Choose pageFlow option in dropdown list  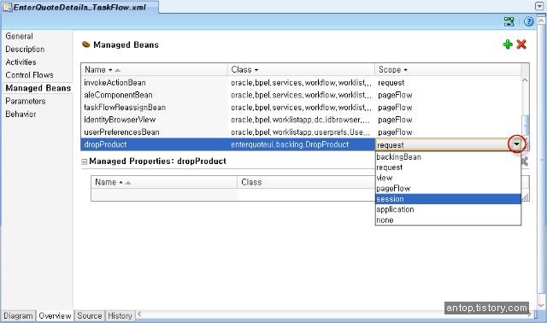[x=448, y=188]
